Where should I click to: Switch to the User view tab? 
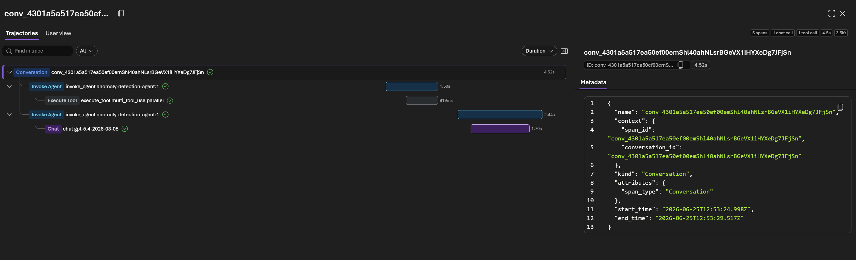point(58,33)
